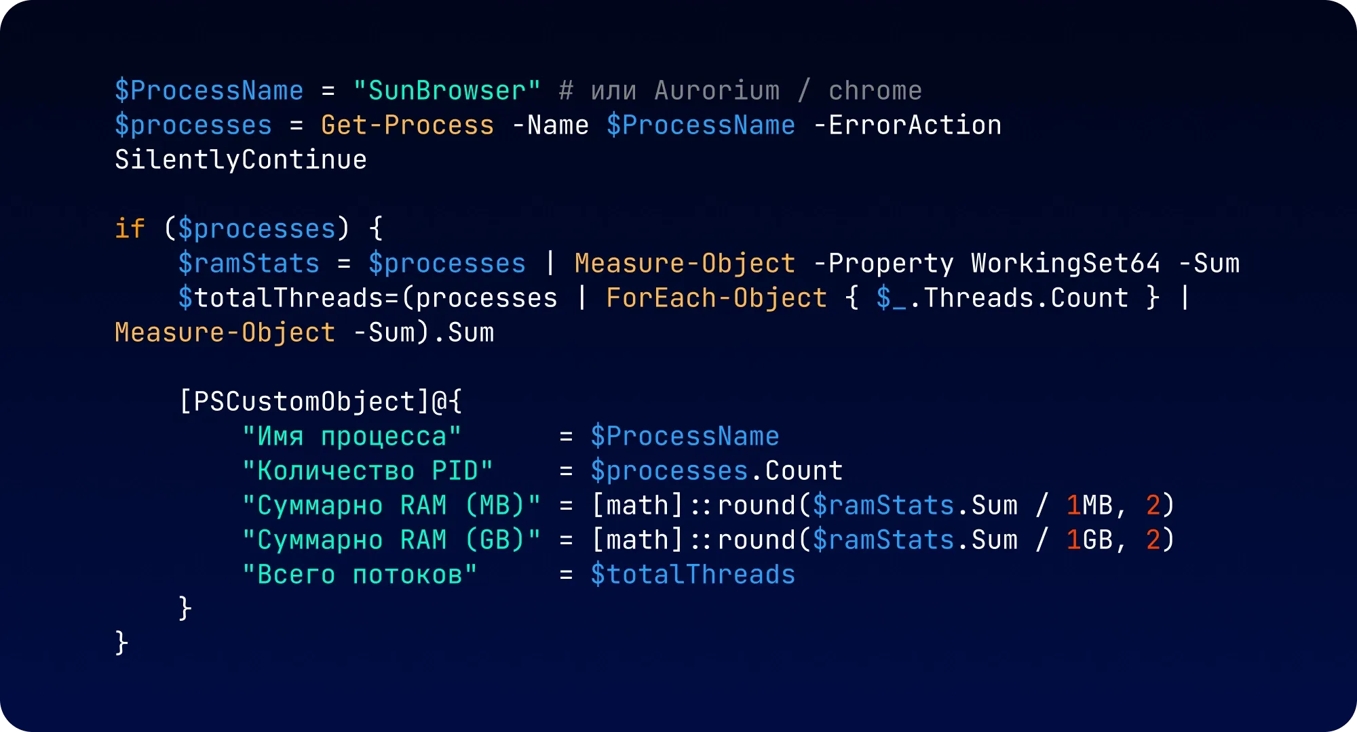
Task: Click the "Суммарно RAM (GB)" key
Action: pos(391,540)
